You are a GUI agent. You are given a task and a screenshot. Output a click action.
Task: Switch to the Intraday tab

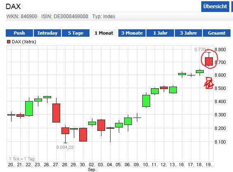pyautogui.click(x=47, y=33)
